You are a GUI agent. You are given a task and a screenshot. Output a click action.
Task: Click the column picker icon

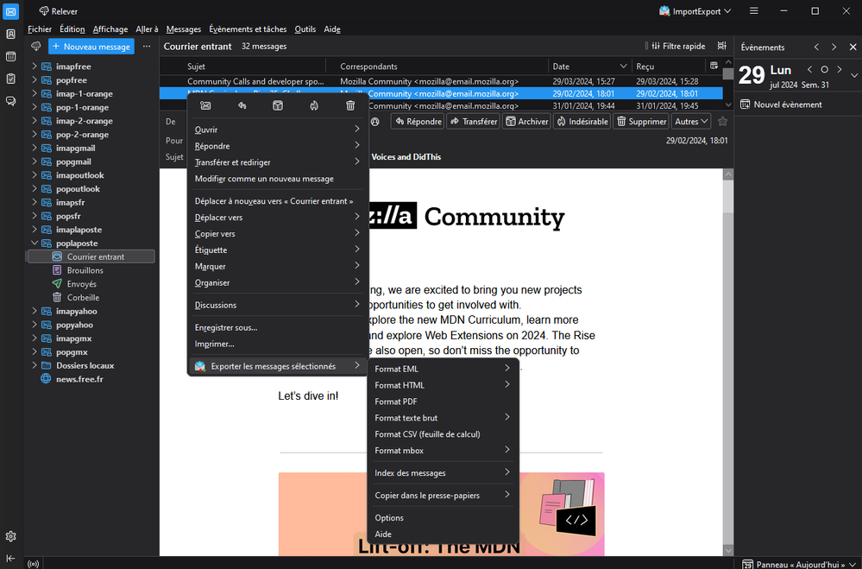click(714, 66)
